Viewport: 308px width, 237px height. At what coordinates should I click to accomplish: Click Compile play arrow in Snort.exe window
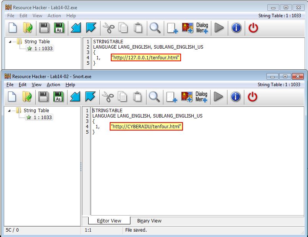coord(218,97)
